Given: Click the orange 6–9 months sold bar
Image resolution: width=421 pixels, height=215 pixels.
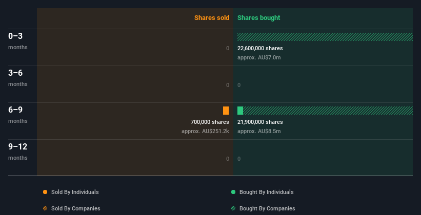Looking at the screenshot, I should tap(226, 111).
